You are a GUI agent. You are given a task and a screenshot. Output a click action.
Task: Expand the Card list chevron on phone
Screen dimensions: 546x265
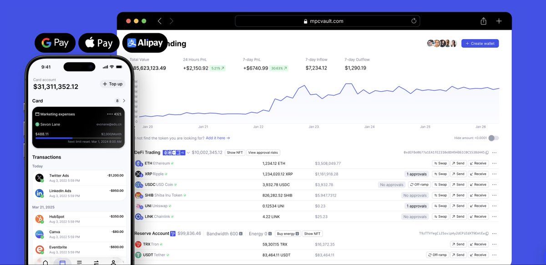124,101
